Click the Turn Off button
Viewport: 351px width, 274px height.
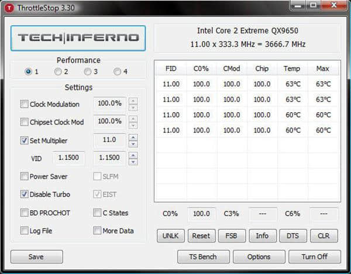(314, 256)
